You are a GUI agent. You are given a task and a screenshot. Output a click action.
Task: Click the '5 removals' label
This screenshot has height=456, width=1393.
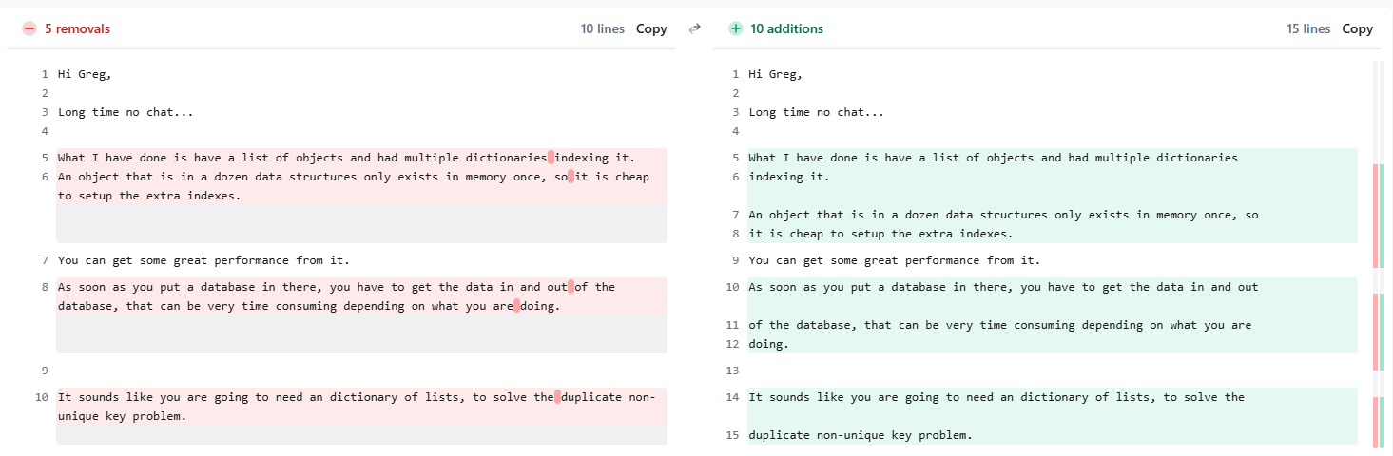pos(77,29)
